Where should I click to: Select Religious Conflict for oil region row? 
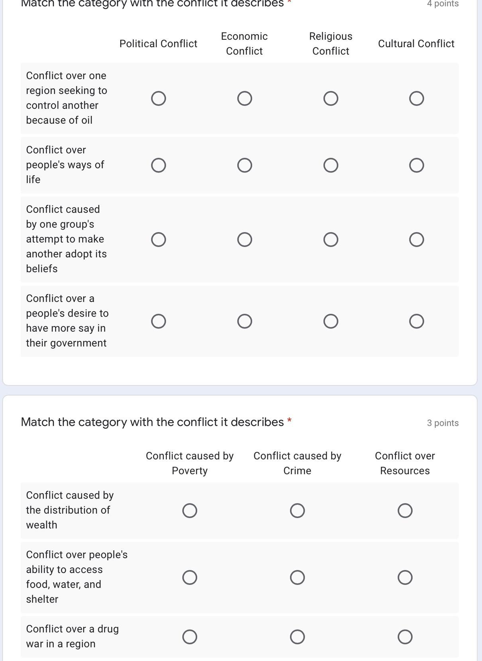pyautogui.click(x=331, y=98)
